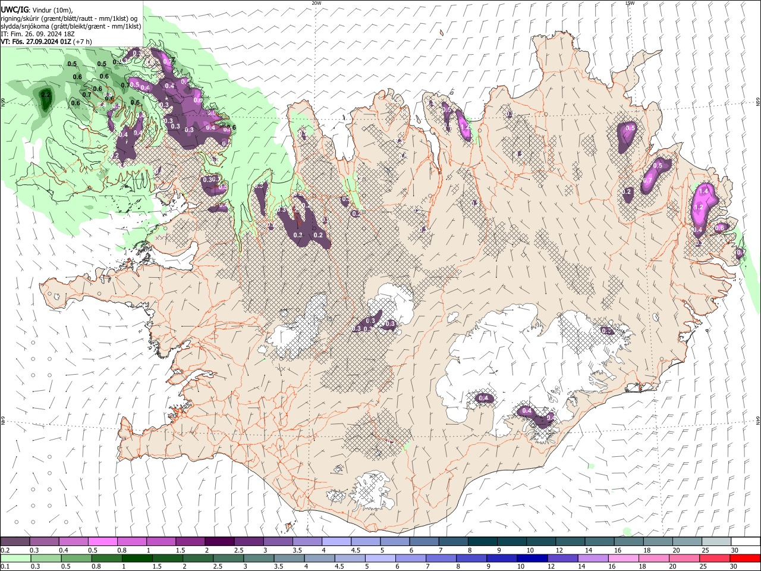The image size is (761, 571).
Task: Click the 'slydda/snjókoma (grátt/bleikt/grænt' header line
Action: (x=71, y=26)
